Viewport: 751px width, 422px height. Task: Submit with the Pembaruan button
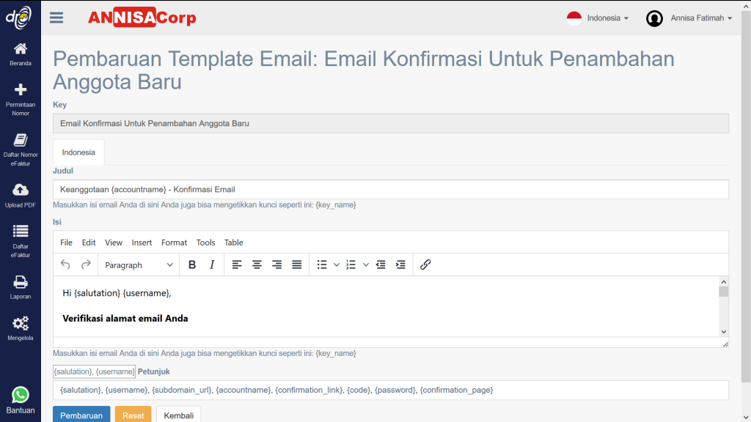tap(81, 415)
